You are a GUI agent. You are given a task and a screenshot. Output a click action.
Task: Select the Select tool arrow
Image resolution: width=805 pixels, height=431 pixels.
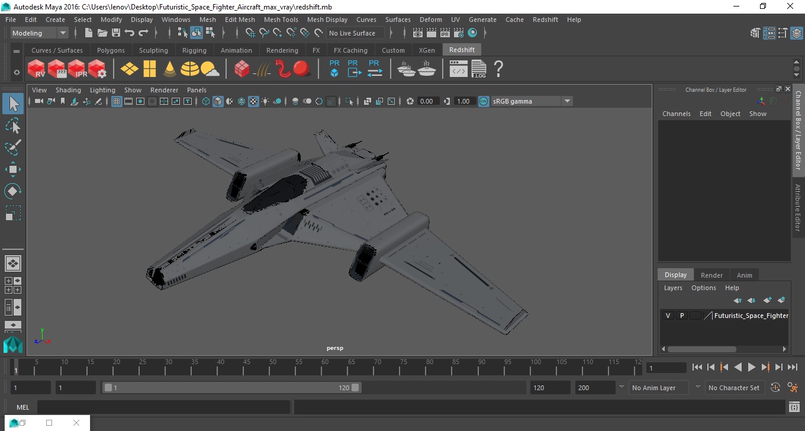coord(13,104)
